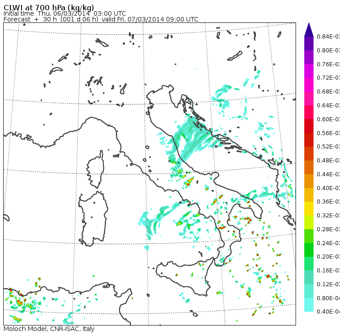Select the lightest cyan swatch above 0.40E-04
The image size is (340, 335).
point(309,305)
